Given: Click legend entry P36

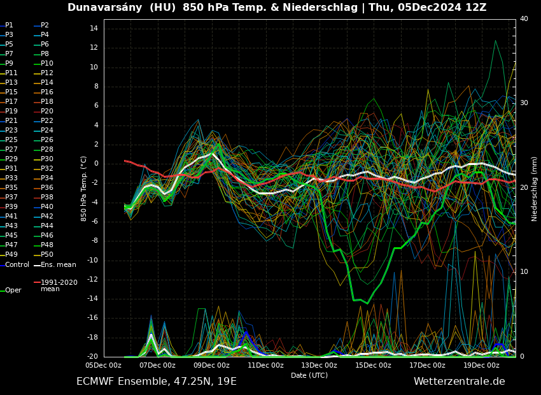Looking at the screenshot, I should (46, 188).
